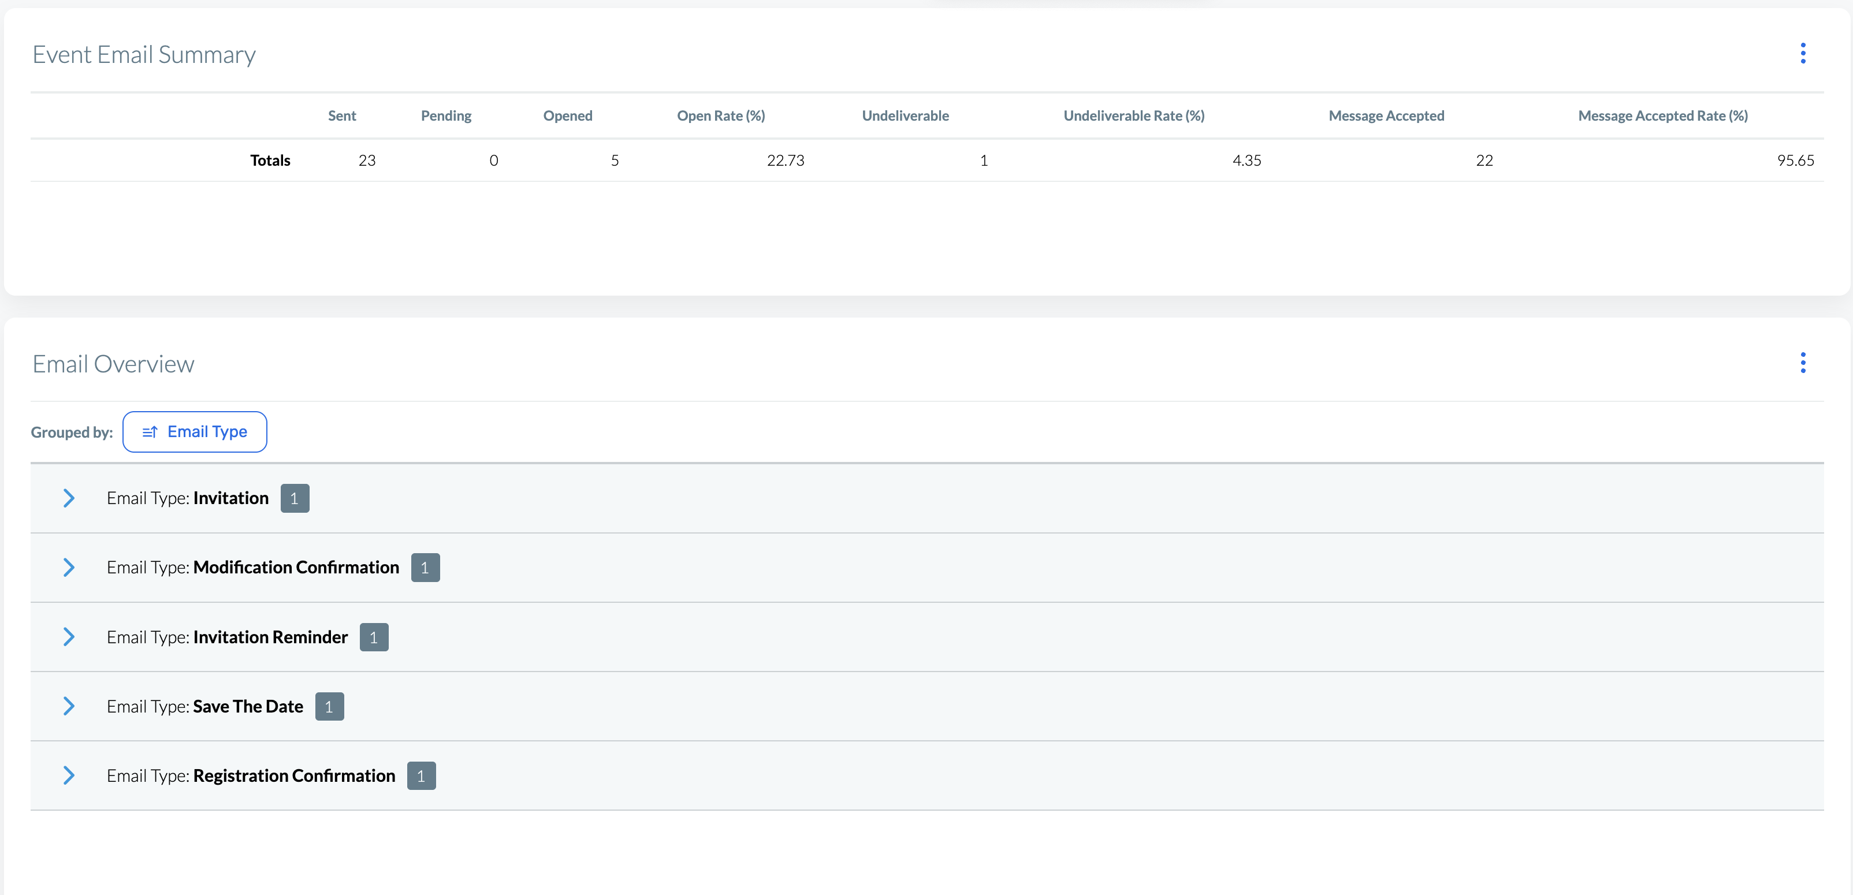The image size is (1853, 895).
Task: Click the Email Type: Save The Date label
Action: (205, 707)
